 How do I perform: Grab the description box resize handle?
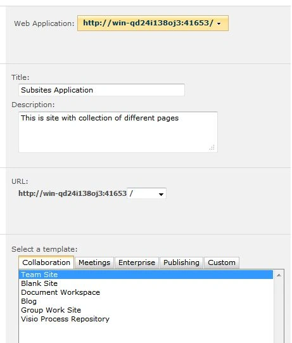(212, 148)
